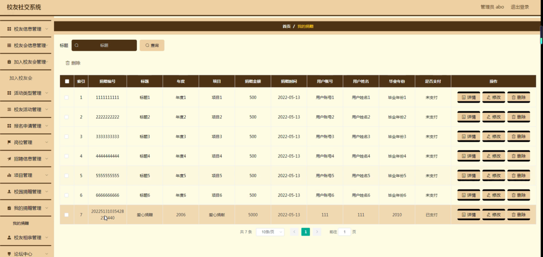Viewport: 543px width, 257px height.
Task: Click 修改 for 爱心捐赠 row
Action: point(493,215)
